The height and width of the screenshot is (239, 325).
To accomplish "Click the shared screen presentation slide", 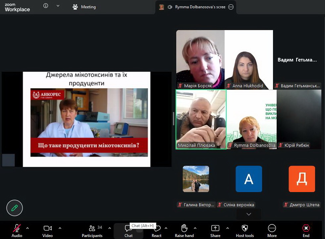I will tap(86, 119).
